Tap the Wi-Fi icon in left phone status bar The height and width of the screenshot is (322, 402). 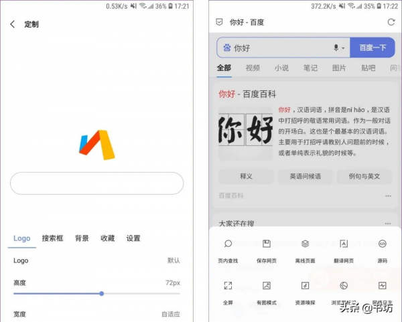(x=143, y=6)
